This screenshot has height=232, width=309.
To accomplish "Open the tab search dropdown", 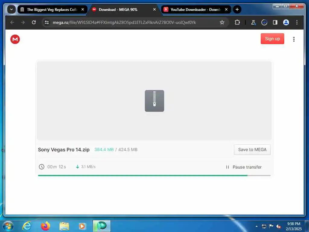I will click(11, 9).
